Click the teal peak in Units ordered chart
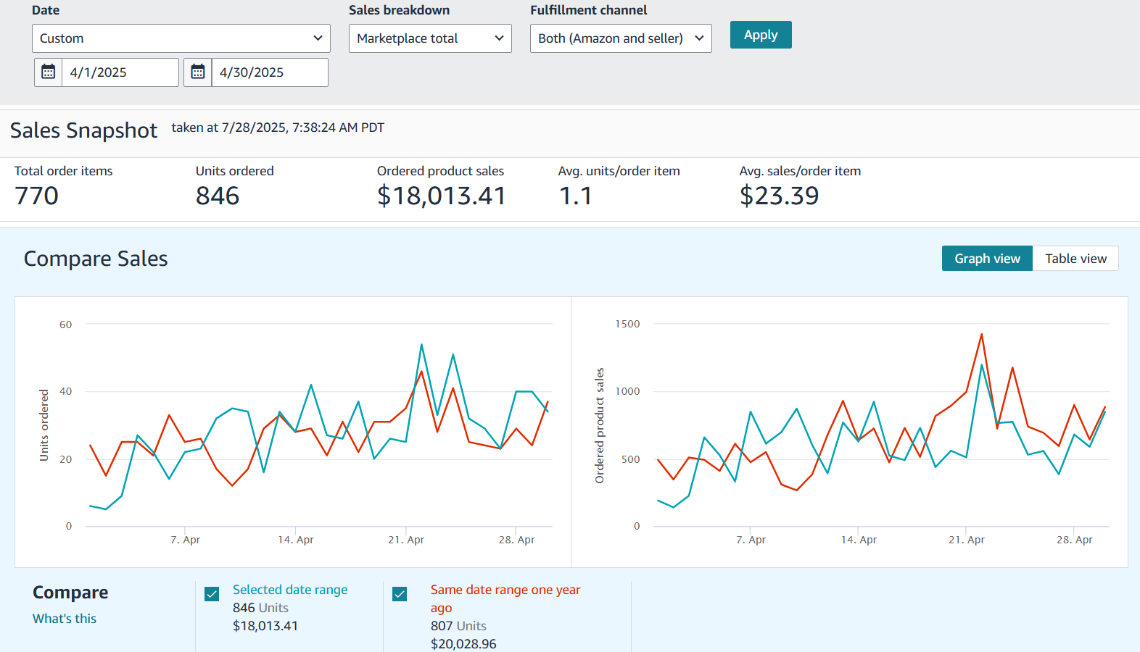This screenshot has width=1140, height=652. (421, 345)
